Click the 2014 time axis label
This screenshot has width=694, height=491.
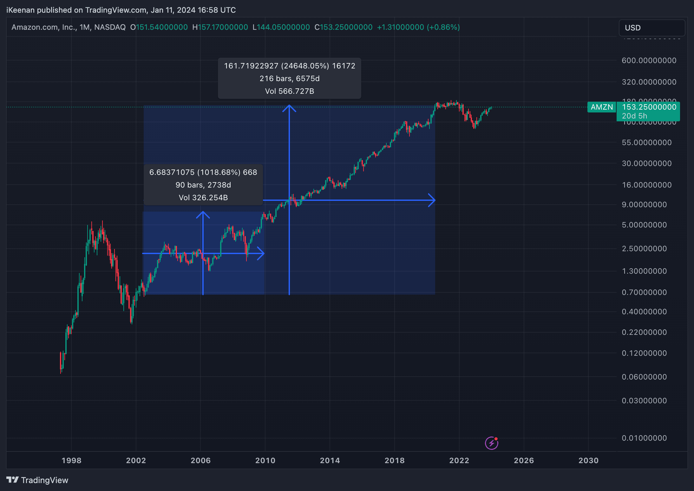tap(330, 461)
